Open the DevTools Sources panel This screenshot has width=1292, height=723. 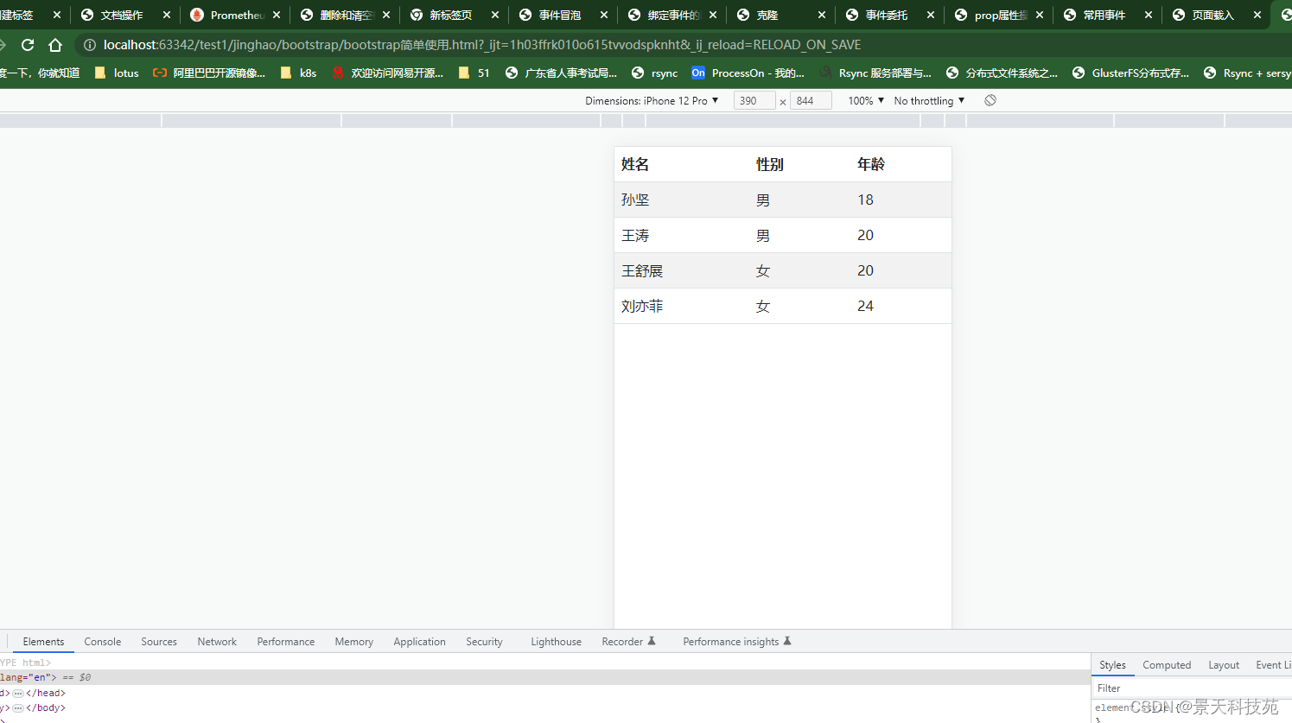point(159,642)
